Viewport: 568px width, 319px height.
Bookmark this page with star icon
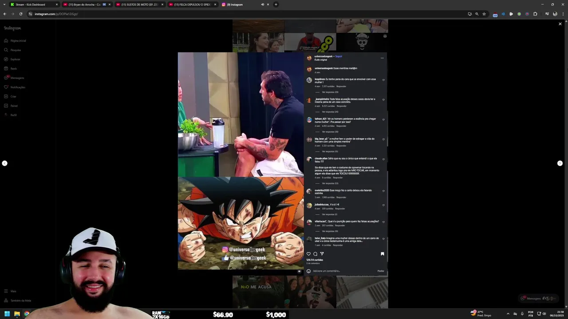point(484,14)
